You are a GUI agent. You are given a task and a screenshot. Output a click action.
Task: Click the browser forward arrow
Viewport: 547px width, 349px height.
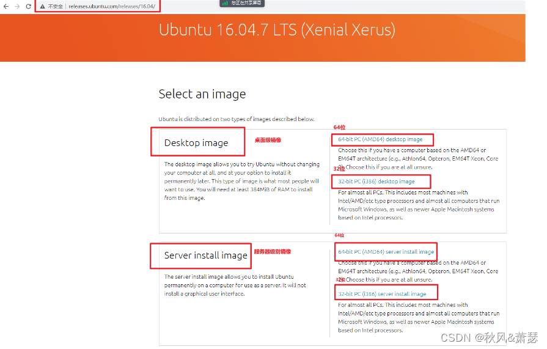coord(17,6)
